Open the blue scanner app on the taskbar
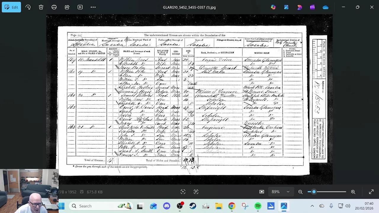The width and height of the screenshot is (379, 213). point(271,206)
